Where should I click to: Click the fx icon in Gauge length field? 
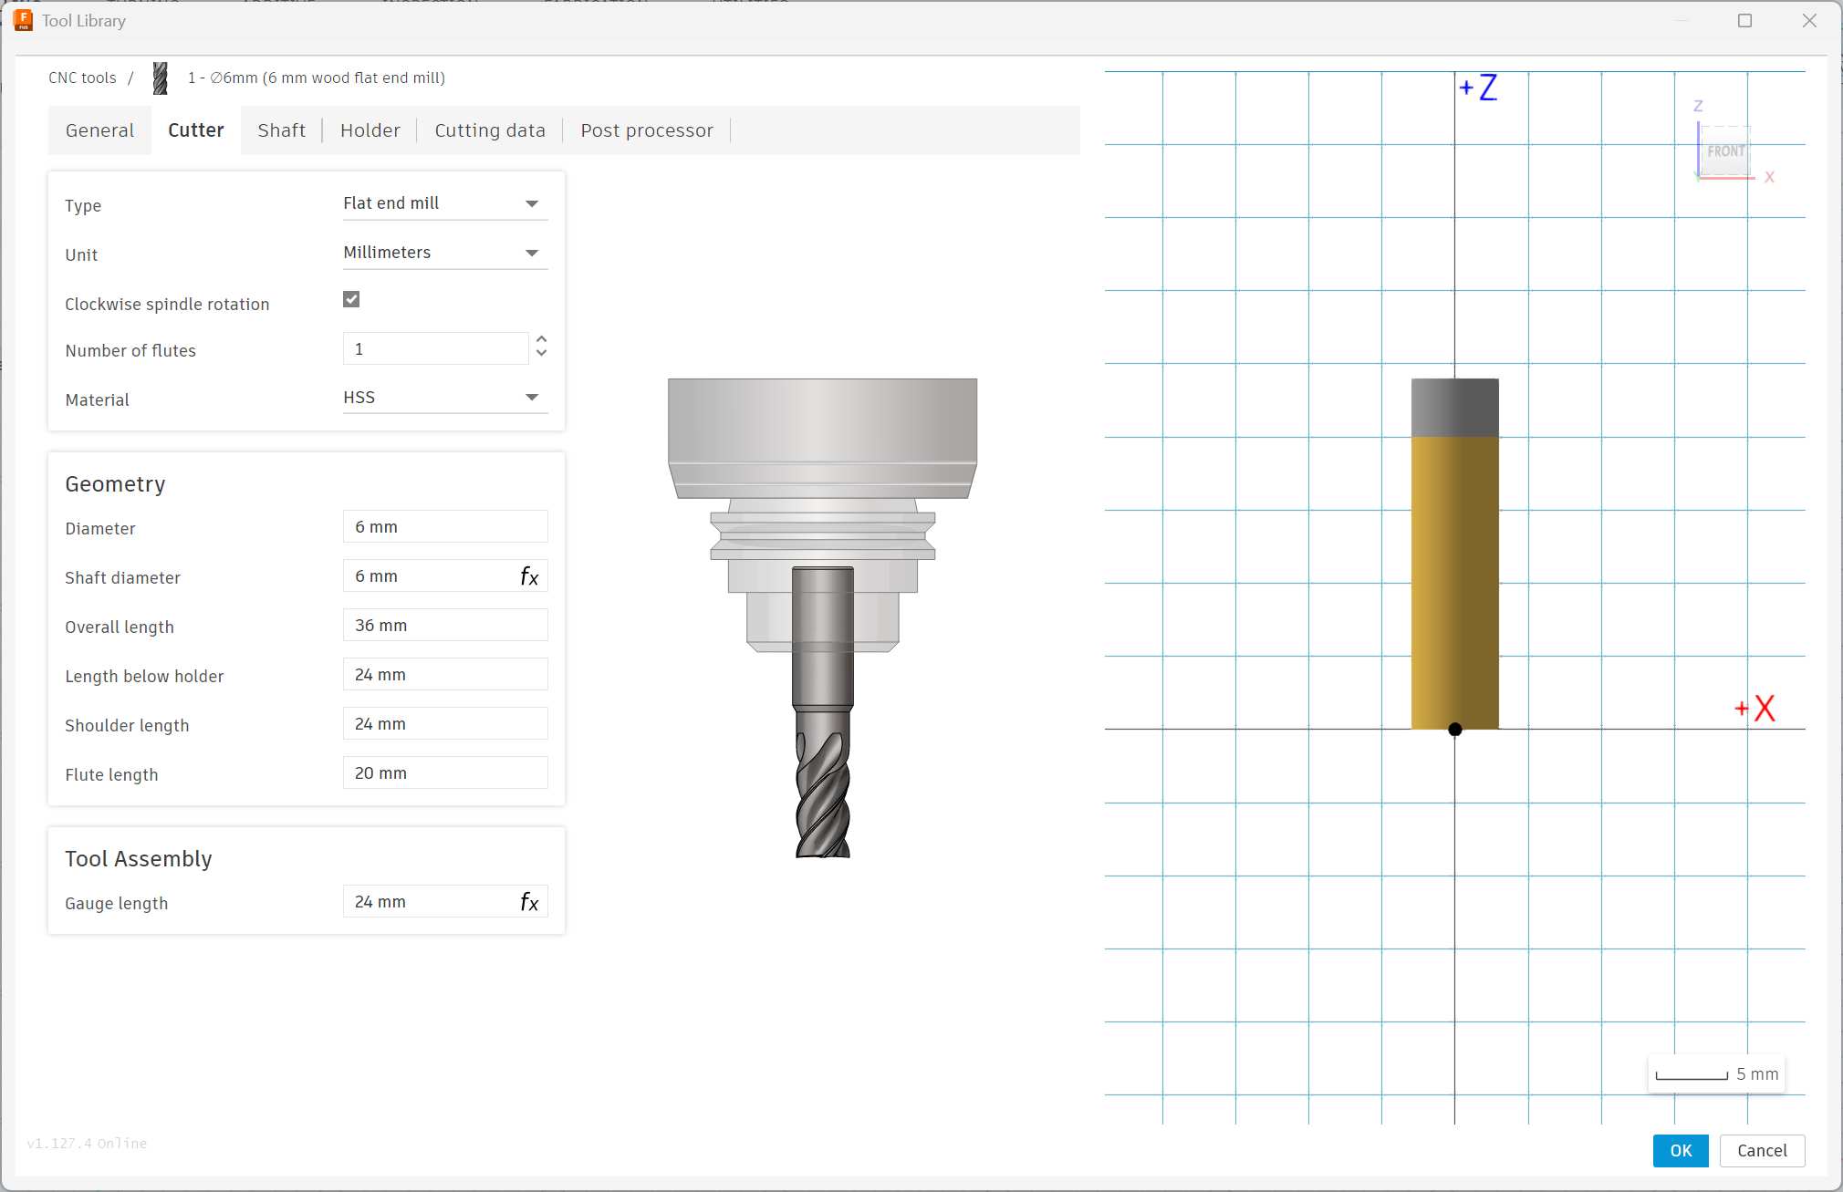coord(529,902)
